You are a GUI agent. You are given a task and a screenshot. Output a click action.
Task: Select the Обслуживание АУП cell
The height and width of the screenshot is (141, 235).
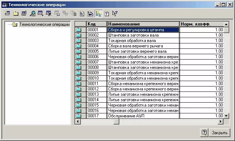pos(143,116)
